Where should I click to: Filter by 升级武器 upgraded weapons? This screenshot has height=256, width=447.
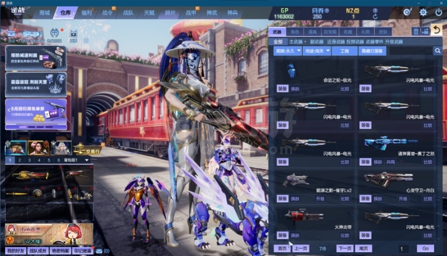pyautogui.click(x=394, y=41)
